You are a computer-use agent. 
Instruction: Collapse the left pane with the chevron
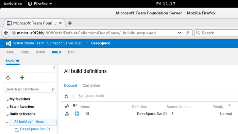pos(54,67)
